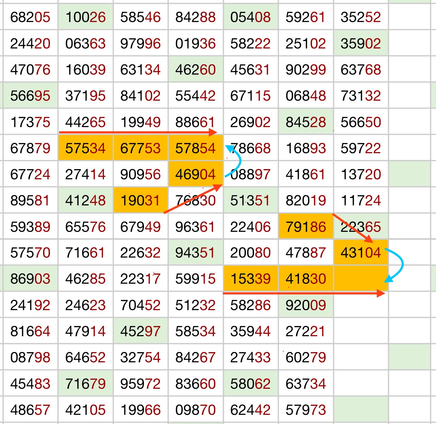This screenshot has height=424, width=436.
Task: Click the orange cell containing 19031
Action: click(141, 200)
